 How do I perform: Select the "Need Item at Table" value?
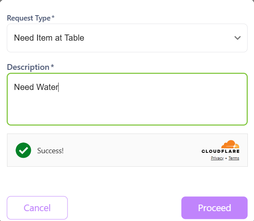coord(49,38)
